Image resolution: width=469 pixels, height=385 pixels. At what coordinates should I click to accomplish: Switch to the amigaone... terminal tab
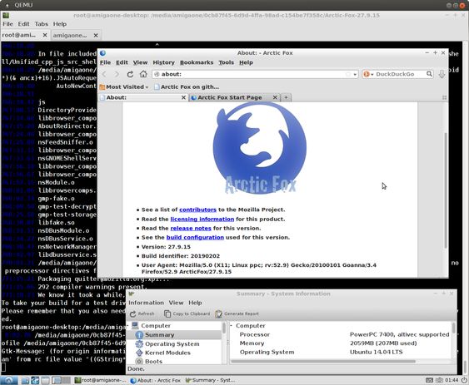pyautogui.click(x=76, y=35)
